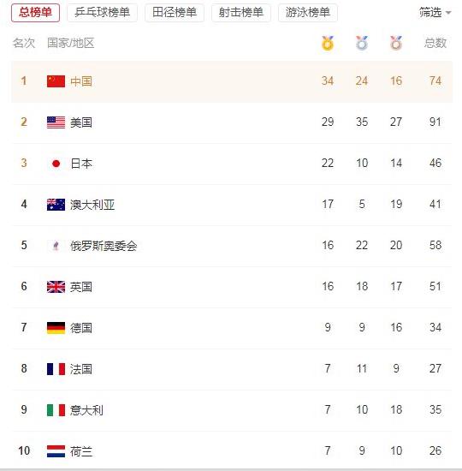Image resolution: width=462 pixels, height=471 pixels.
Task: Select the 总榜单 tab
Action: (x=35, y=13)
